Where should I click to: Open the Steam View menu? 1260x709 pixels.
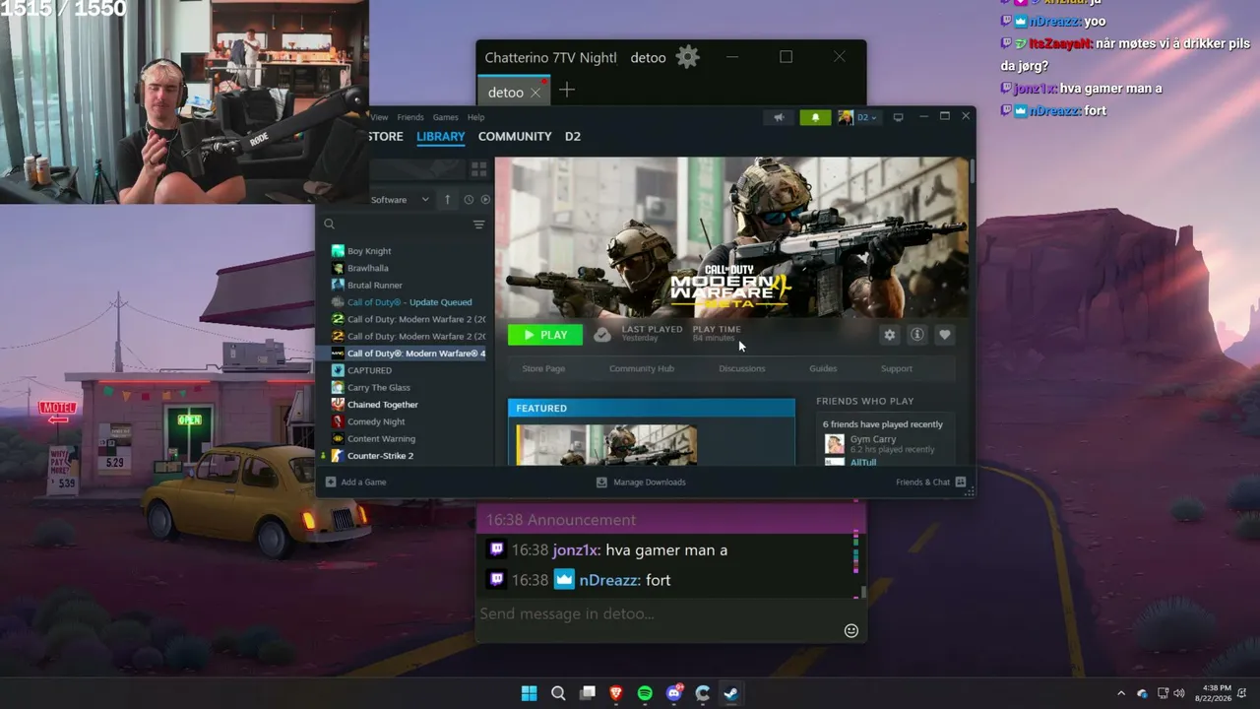379,117
